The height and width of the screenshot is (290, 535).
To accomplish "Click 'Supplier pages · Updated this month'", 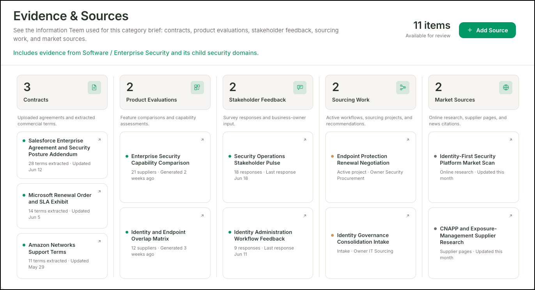I will click(471, 255).
